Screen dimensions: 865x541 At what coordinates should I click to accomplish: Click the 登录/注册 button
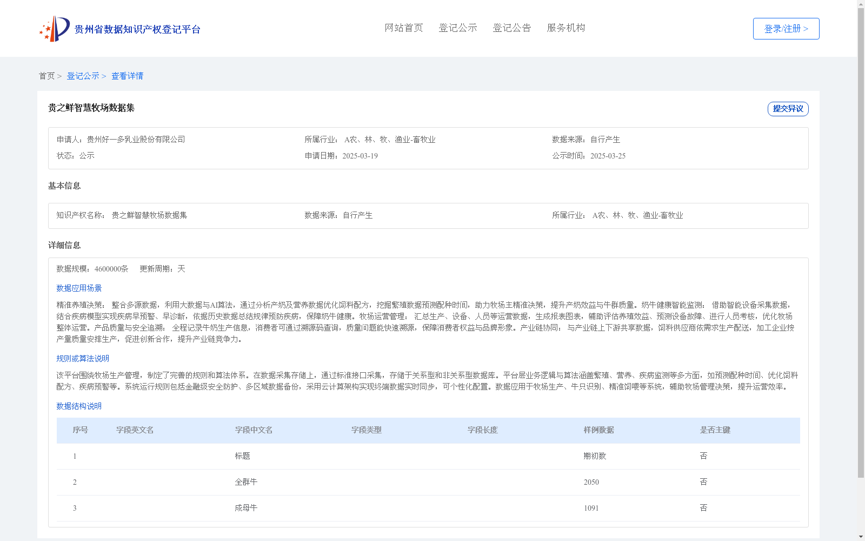[x=786, y=29]
